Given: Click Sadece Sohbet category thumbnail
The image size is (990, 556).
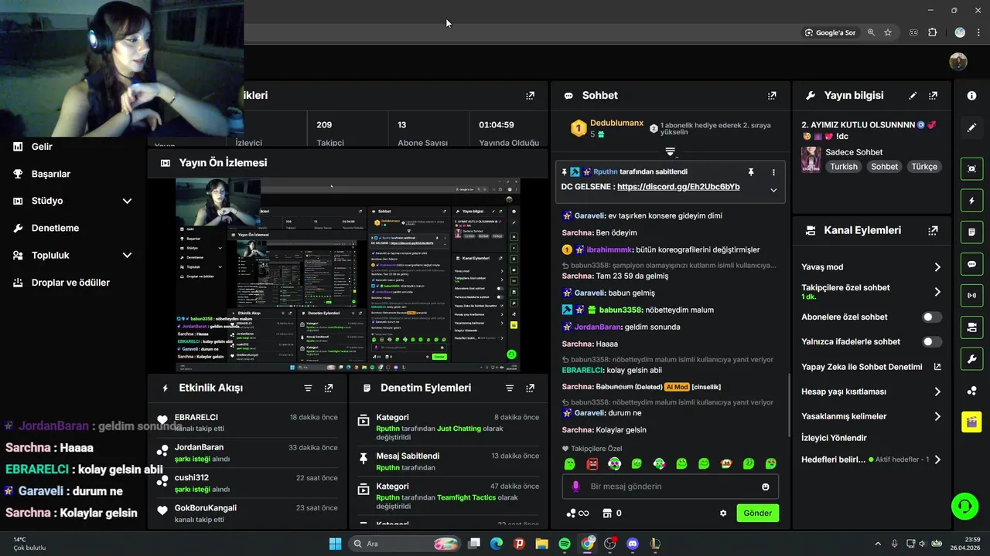Looking at the screenshot, I should [811, 159].
